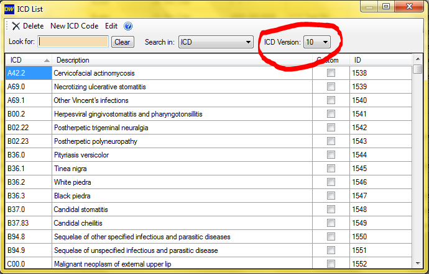This screenshot has width=429, height=274.
Task: Click ID value 1550
Action: coord(359,237)
